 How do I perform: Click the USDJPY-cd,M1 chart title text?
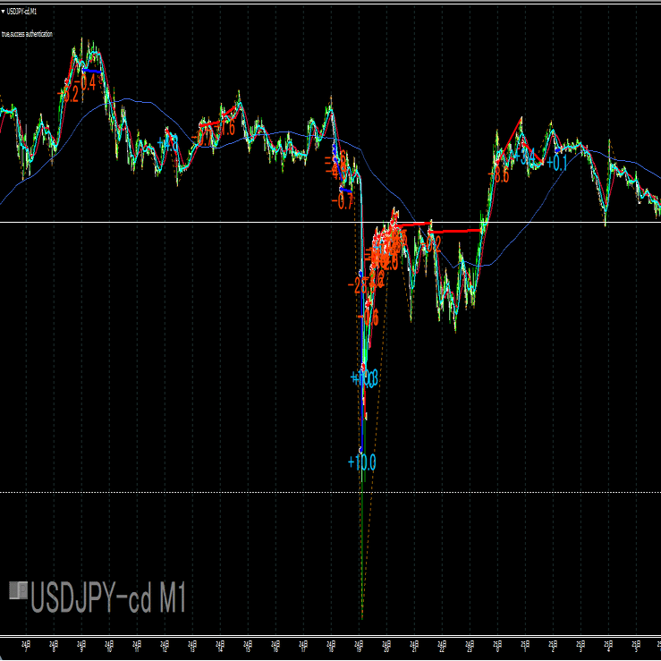pyautogui.click(x=22, y=12)
